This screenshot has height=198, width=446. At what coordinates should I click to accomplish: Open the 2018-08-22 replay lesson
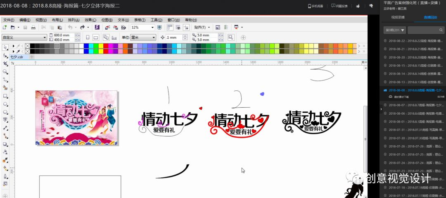pos(413,40)
